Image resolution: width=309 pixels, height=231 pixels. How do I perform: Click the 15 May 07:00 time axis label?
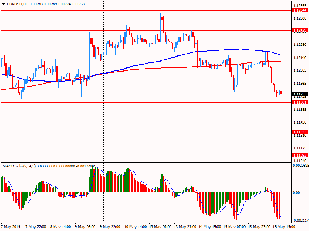click(234, 227)
